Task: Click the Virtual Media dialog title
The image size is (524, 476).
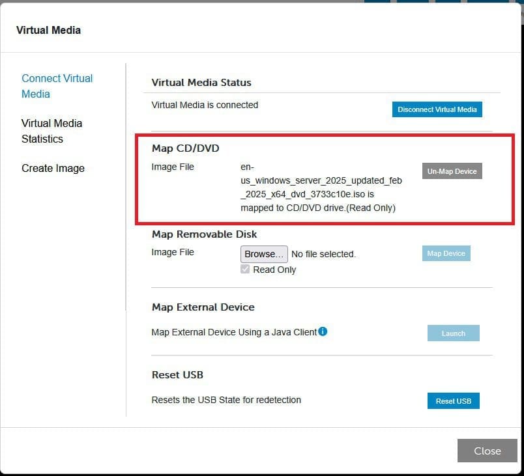Action: pyautogui.click(x=48, y=30)
